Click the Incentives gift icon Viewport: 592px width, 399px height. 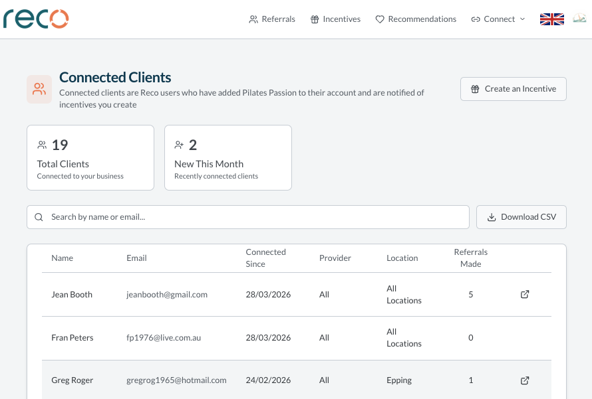(x=313, y=19)
